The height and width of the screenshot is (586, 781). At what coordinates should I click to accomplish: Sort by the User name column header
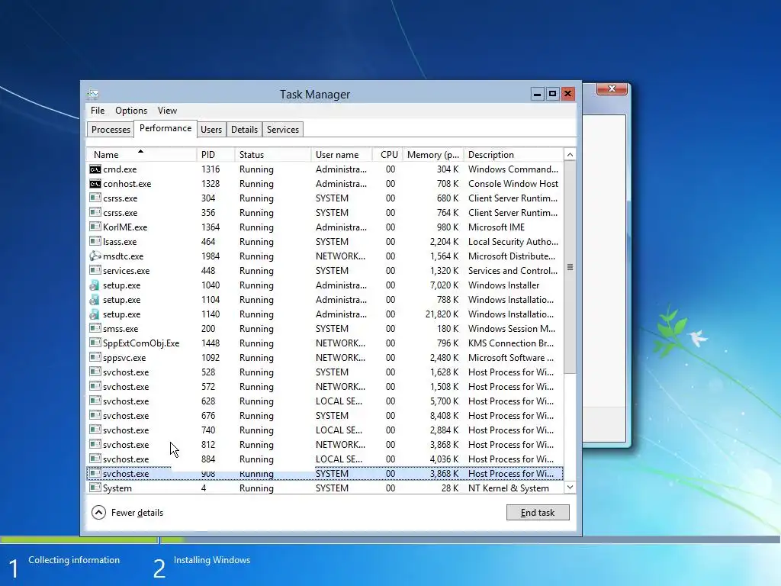(x=342, y=154)
